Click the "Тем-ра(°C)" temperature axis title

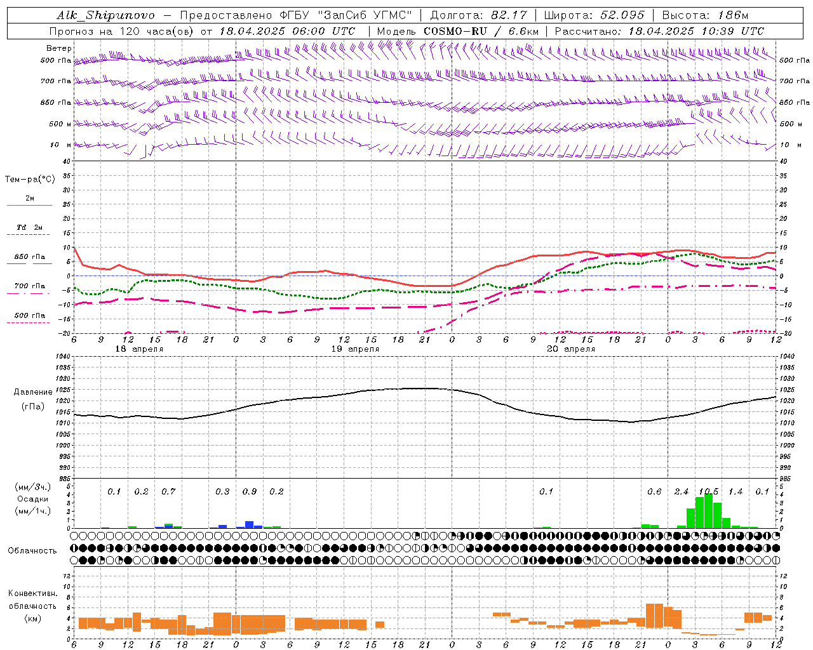[x=30, y=180]
